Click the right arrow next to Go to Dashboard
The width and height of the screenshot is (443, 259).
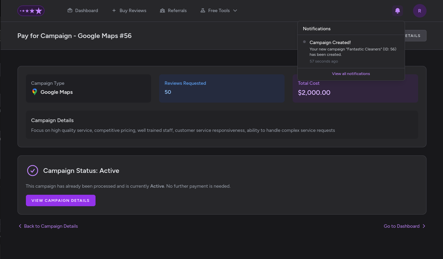[424, 226]
